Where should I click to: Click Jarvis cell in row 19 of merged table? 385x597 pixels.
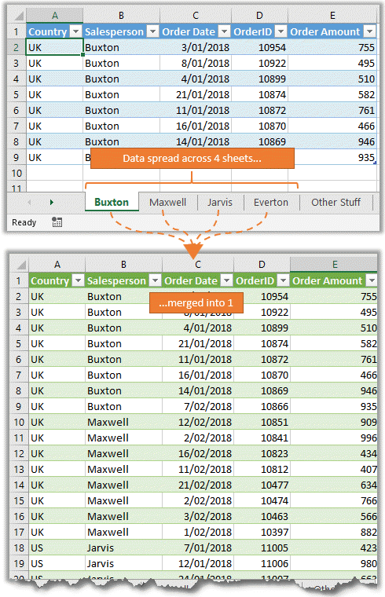pos(123,563)
